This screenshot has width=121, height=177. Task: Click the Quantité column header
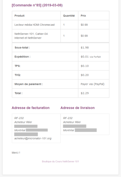(x=69, y=16)
